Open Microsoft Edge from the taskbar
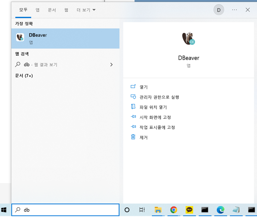The width and height of the screenshot is (257, 217). coord(220,210)
